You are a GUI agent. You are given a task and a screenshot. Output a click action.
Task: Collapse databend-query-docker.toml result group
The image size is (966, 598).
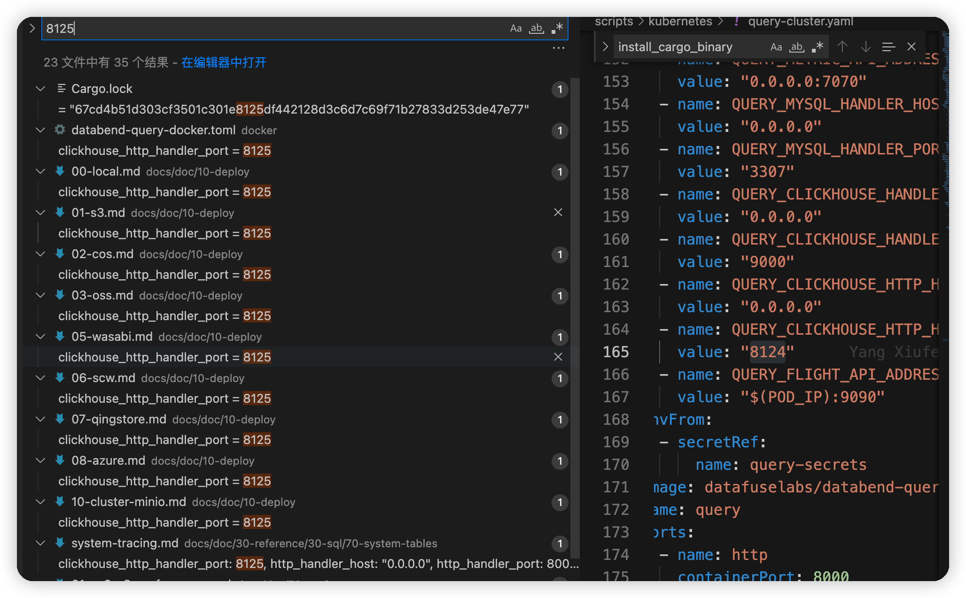point(41,130)
